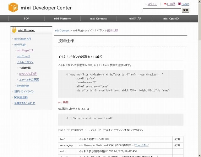
Task: Click the イイネ！対象ページの URL cell
Action: [x=125, y=139]
